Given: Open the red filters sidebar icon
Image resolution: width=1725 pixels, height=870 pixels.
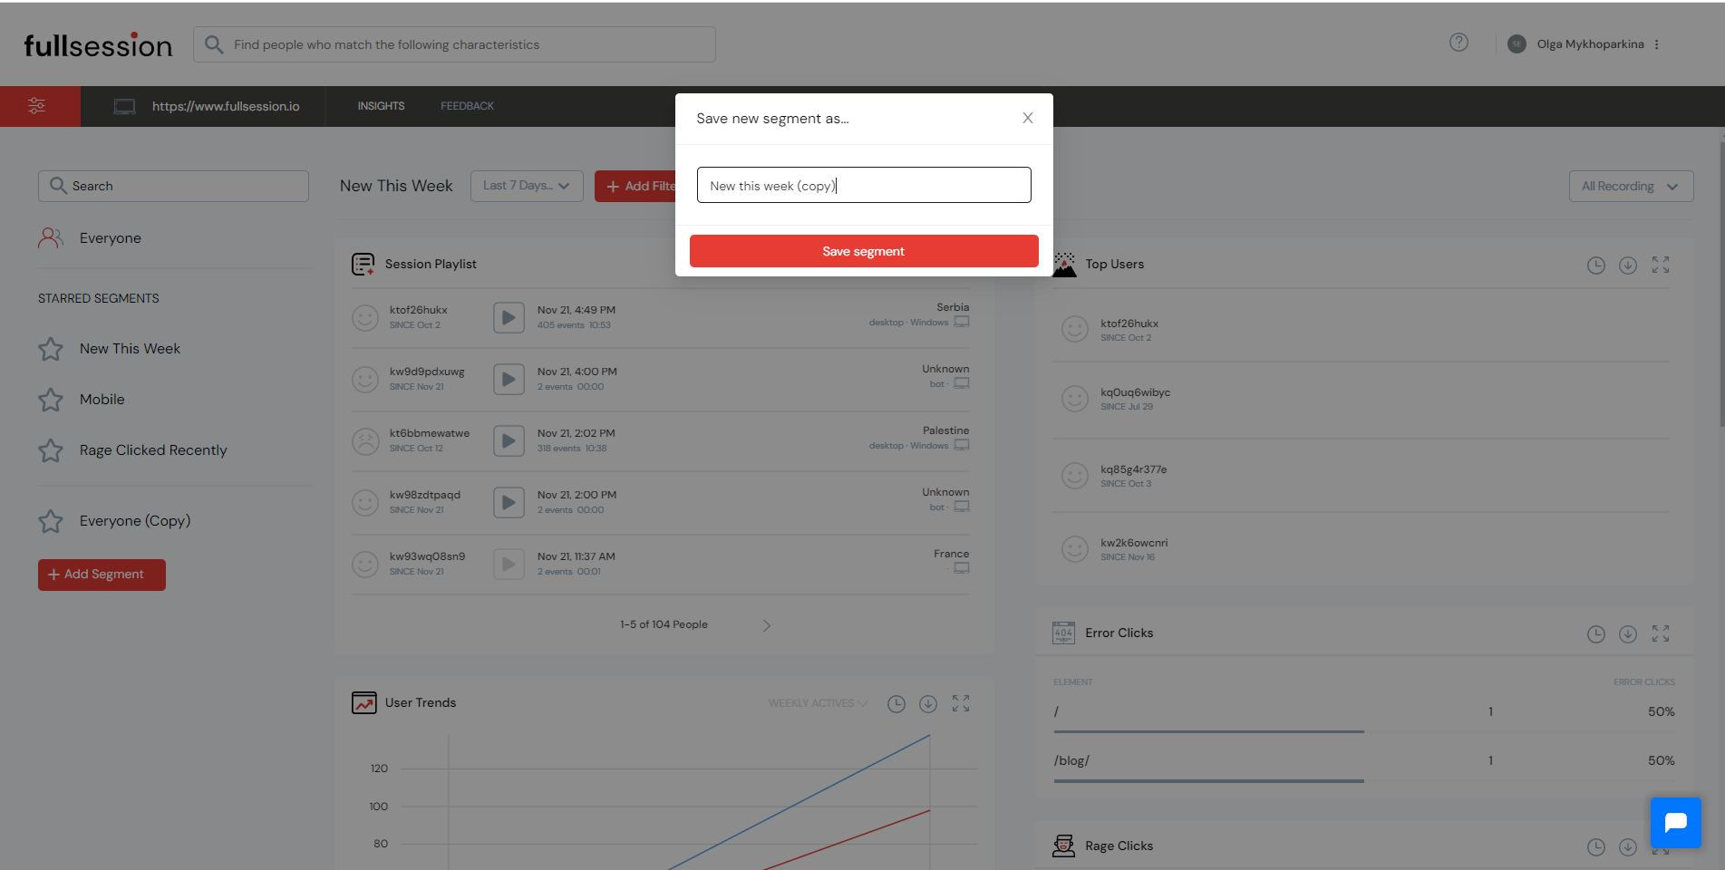Looking at the screenshot, I should [37, 106].
